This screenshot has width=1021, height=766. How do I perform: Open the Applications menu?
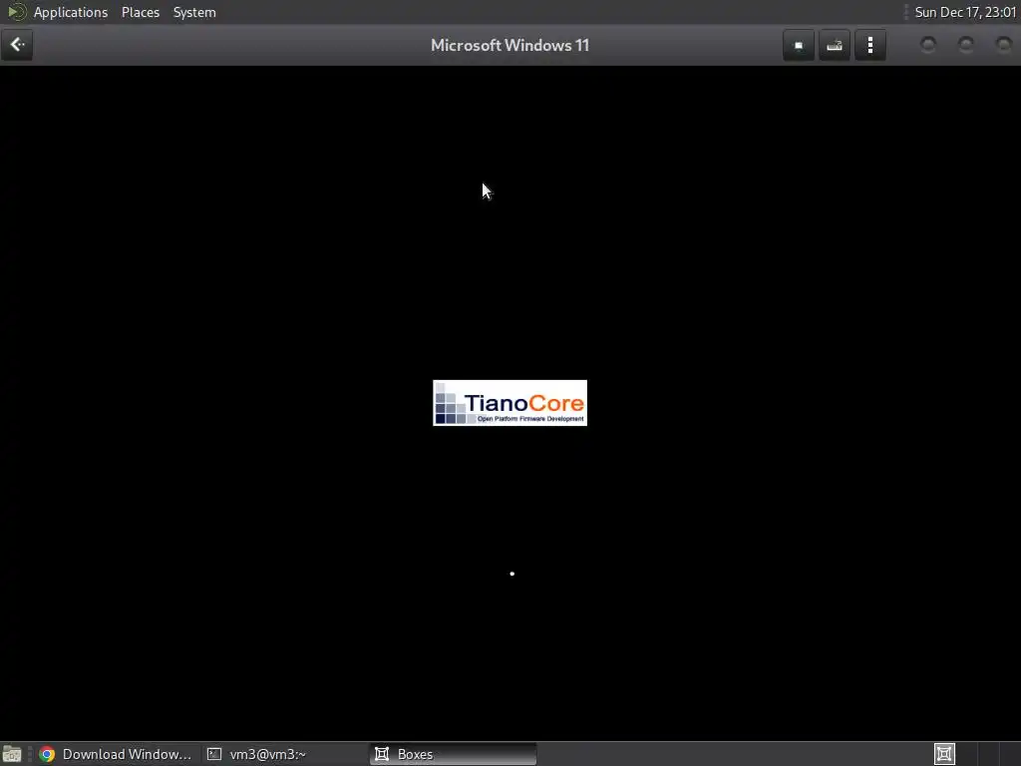point(71,12)
